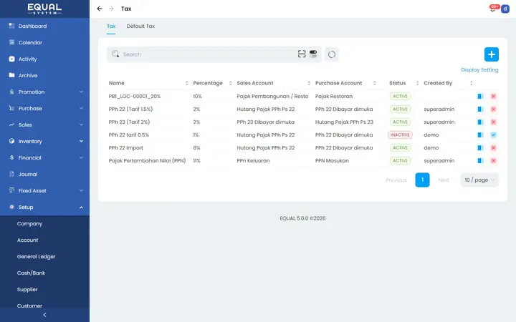Open the Display Setting link
Screen dimensions: 516x322
point(479,69)
